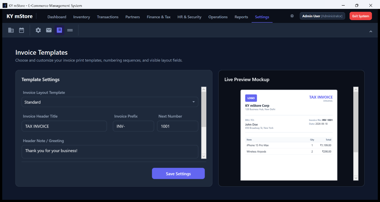Screen dimensions: 380x202
Task: Click the Template Settings scrollbar thumb
Action: [204, 109]
